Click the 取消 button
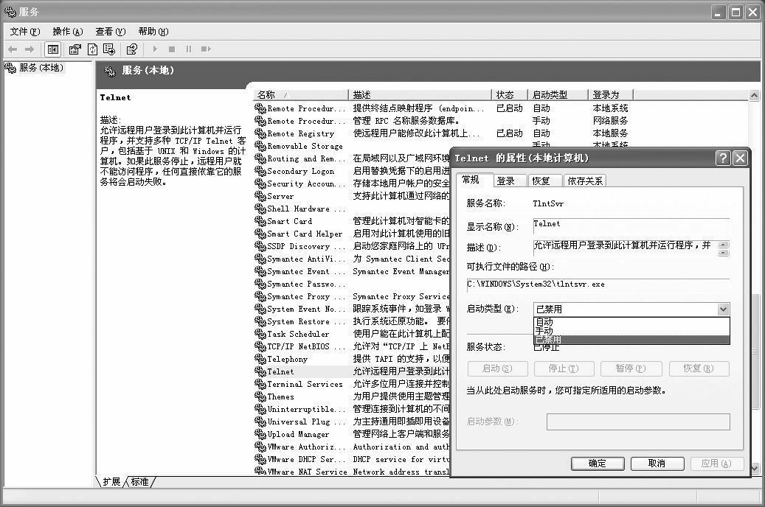The image size is (765, 507). [656, 464]
